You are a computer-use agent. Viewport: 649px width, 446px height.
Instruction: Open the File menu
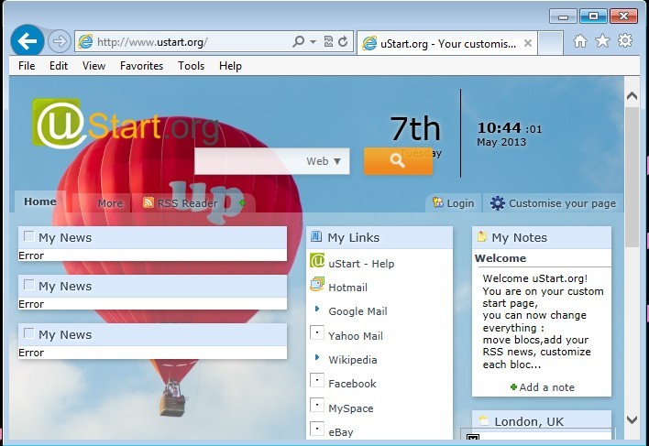pos(27,66)
